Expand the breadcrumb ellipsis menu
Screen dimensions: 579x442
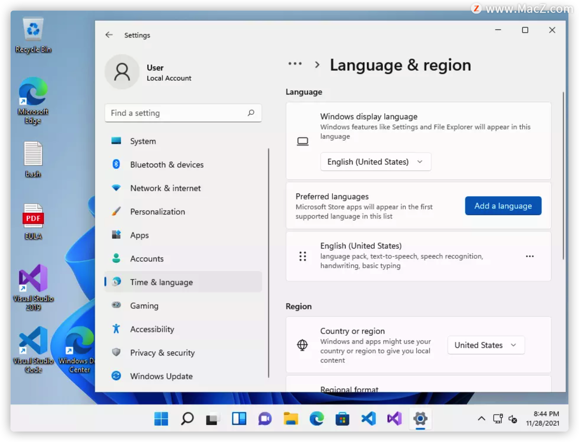point(295,64)
